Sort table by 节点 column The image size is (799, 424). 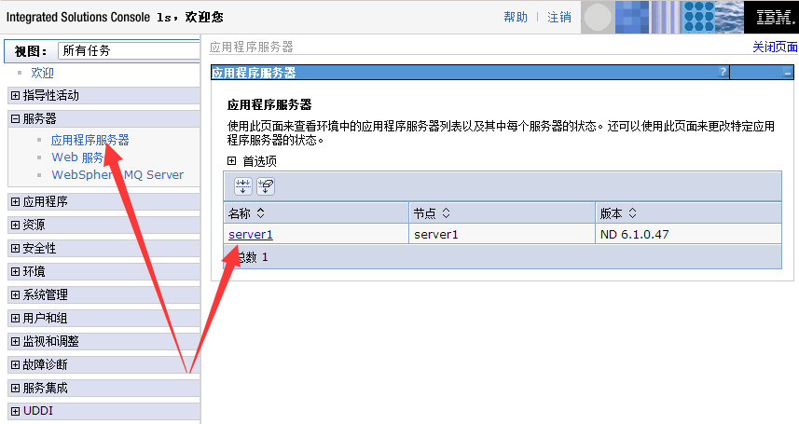tap(446, 213)
